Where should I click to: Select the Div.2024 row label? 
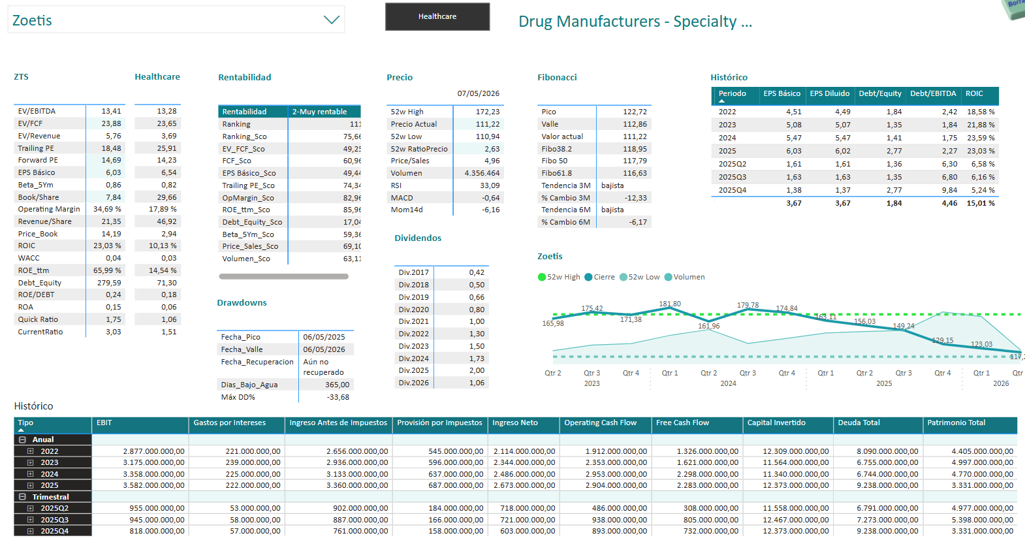click(x=414, y=359)
